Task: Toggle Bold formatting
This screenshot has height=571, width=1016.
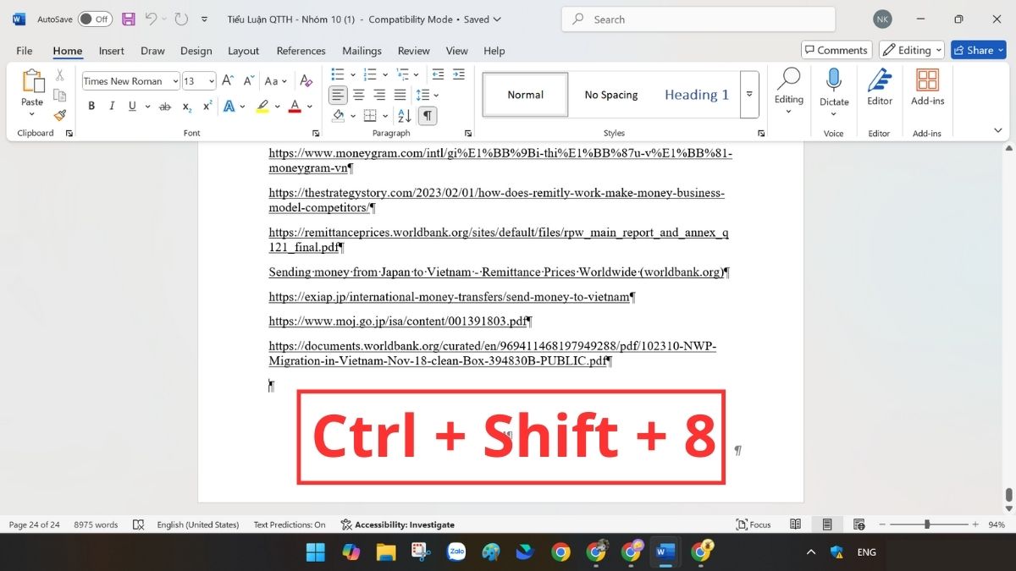Action: click(91, 107)
